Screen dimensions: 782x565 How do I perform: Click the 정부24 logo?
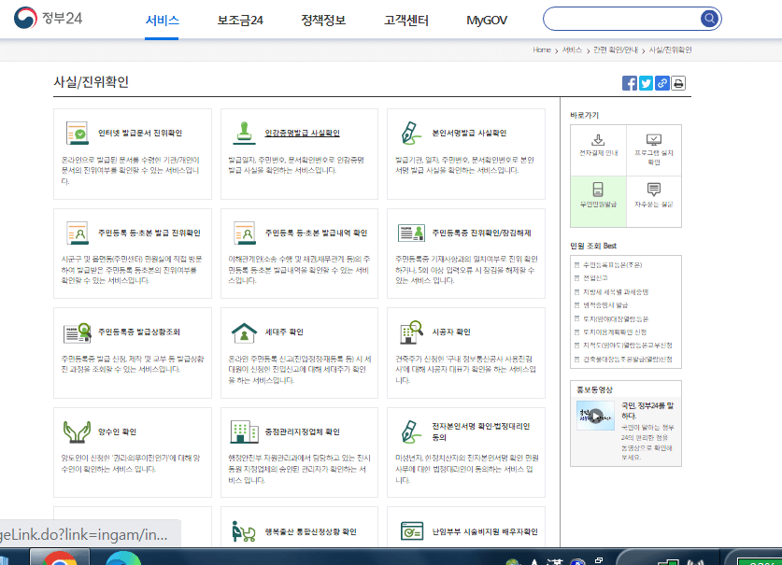pyautogui.click(x=48, y=19)
